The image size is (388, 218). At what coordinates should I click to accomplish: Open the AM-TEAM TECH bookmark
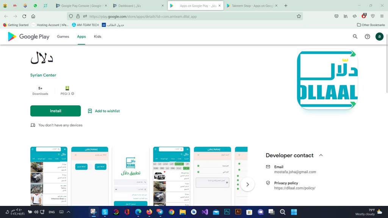[85, 25]
